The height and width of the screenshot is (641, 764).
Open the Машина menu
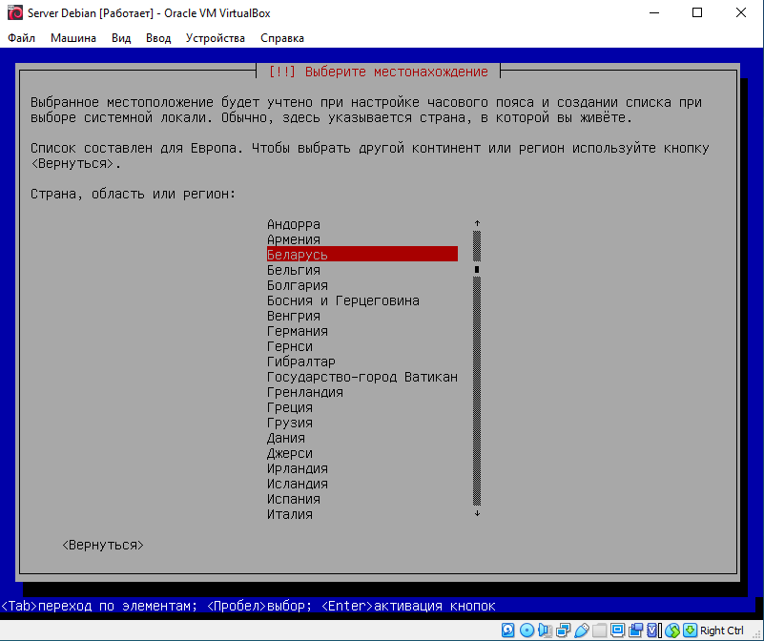click(x=73, y=38)
